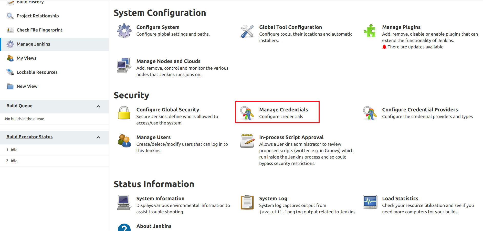Click 'Configure global settings and paths.' description
This screenshot has width=483, height=231.
[173, 34]
